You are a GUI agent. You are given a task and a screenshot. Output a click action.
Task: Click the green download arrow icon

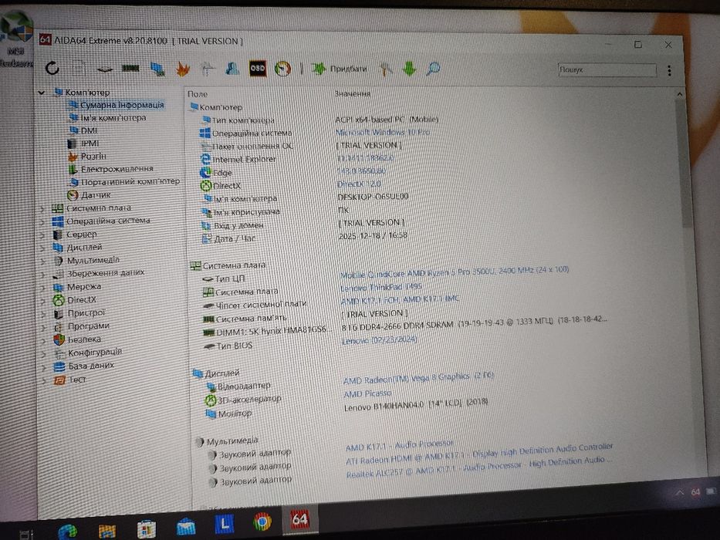click(409, 69)
